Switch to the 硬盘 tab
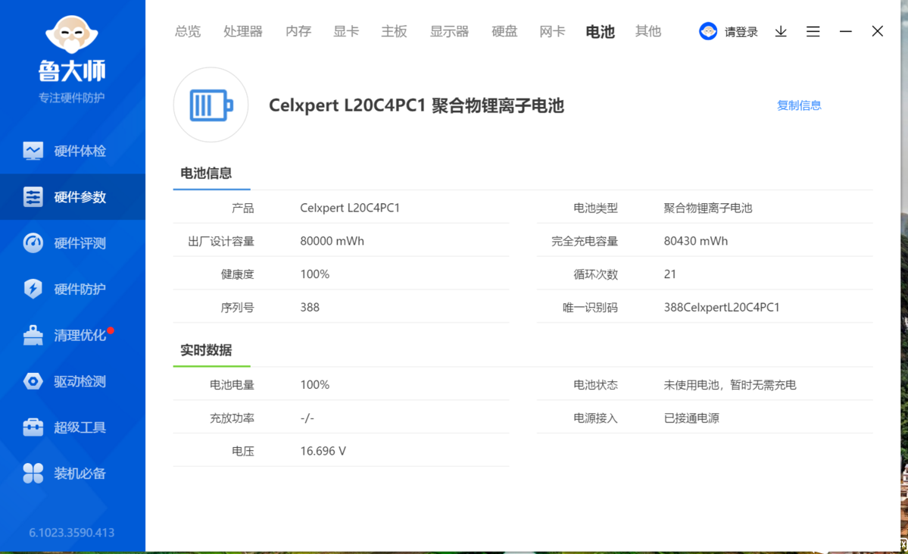 click(504, 31)
